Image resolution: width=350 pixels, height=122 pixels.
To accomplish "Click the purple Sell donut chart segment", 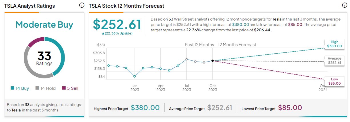I will tap(36, 42).
